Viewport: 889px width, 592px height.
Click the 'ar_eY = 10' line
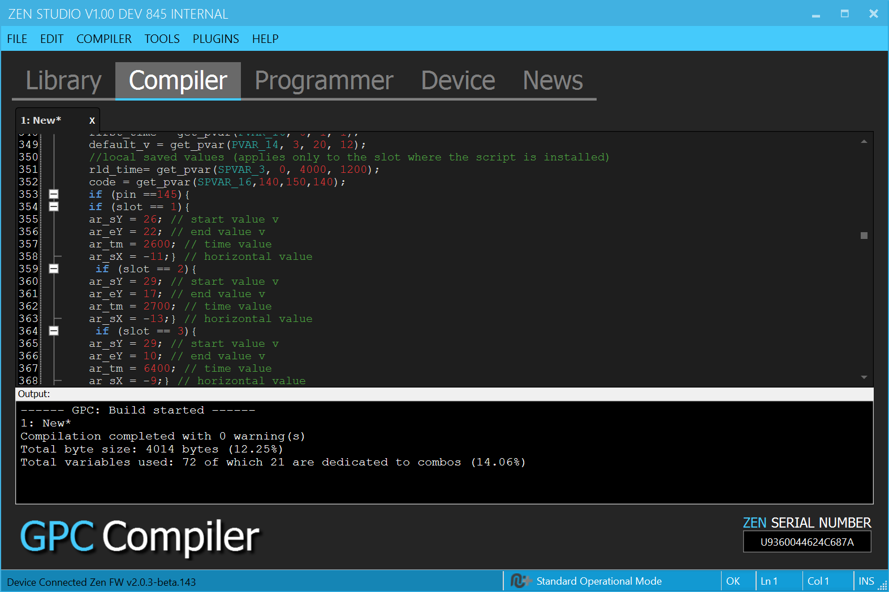(177, 356)
